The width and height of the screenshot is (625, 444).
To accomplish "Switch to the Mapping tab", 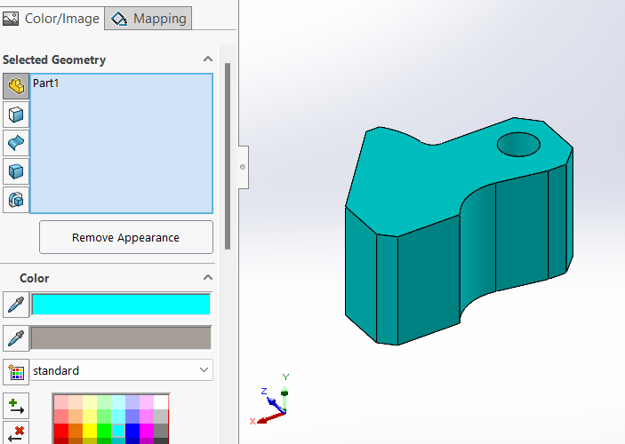I will [149, 18].
